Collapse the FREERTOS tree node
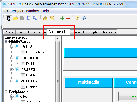The height and width of the screenshot is (102, 137). (x=11, y=58)
